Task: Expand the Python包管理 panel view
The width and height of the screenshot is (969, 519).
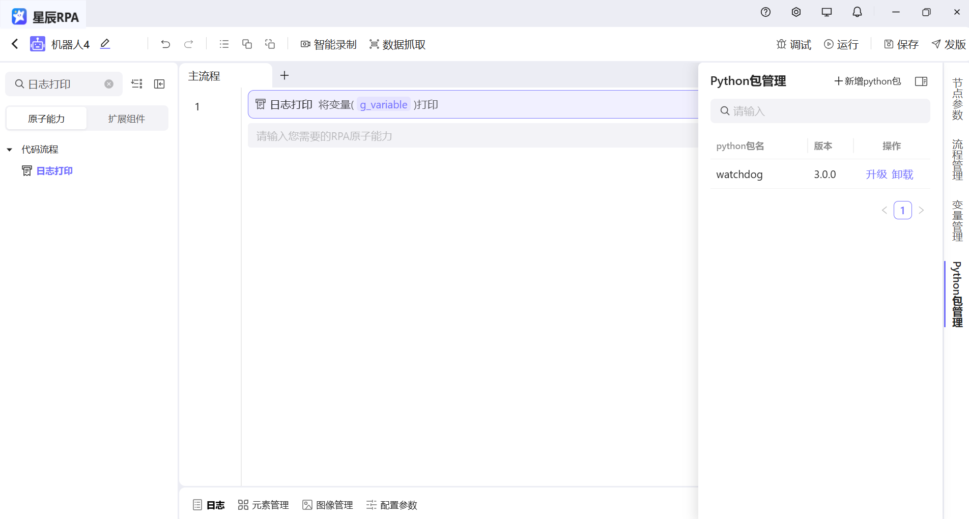Action: click(x=921, y=81)
